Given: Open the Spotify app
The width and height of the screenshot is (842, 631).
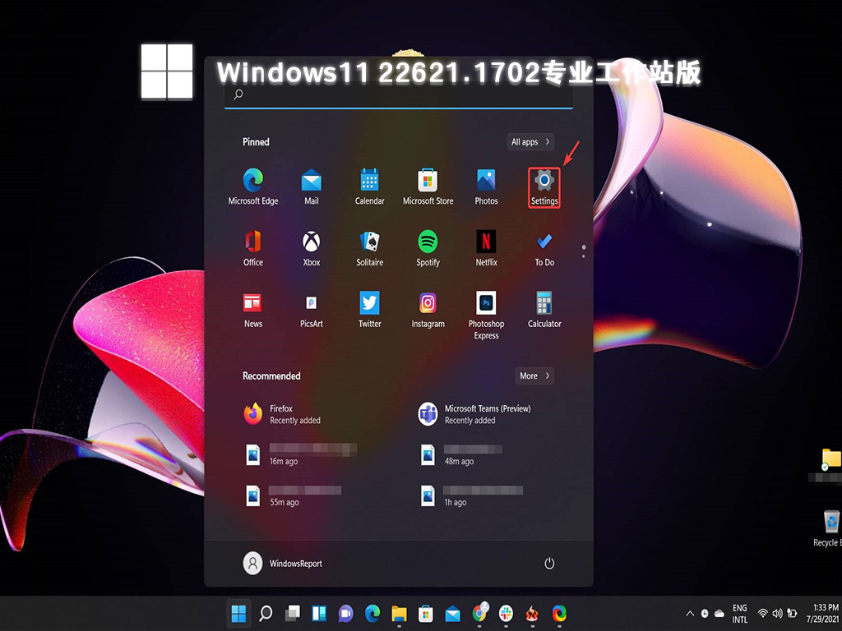Looking at the screenshot, I should (x=428, y=248).
